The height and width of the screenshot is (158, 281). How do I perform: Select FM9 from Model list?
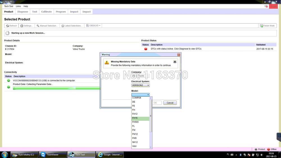[140, 138]
